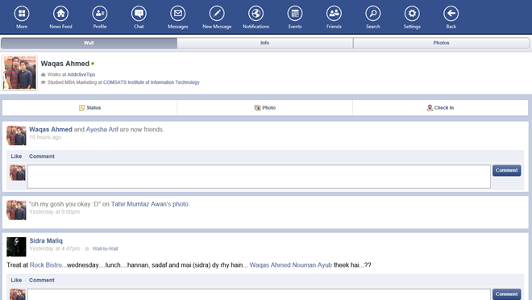This screenshot has height=300, width=532.
Task: Open Search magnifier icon
Action: [x=373, y=14]
